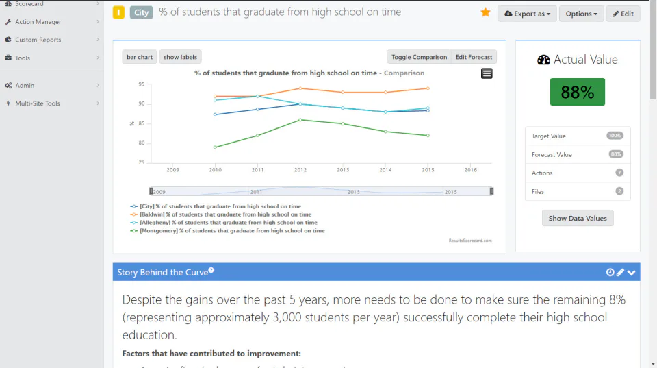Open the Options dropdown

click(x=581, y=14)
